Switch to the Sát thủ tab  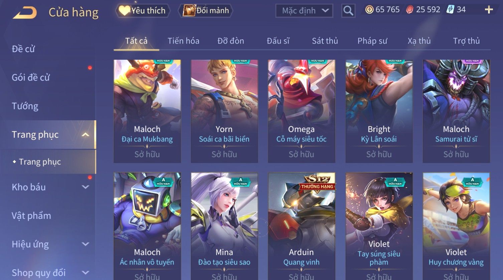325,41
